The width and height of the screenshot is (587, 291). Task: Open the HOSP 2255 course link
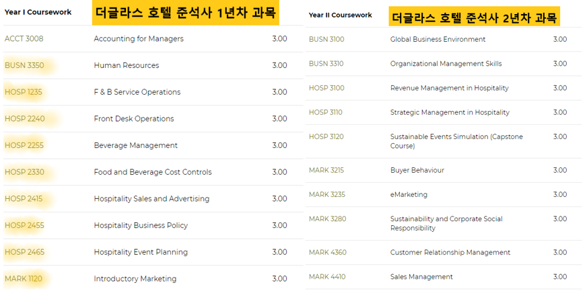click(24, 145)
